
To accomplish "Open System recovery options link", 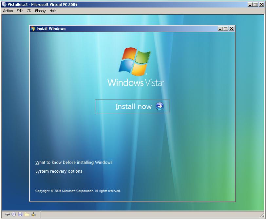I will click(59, 171).
